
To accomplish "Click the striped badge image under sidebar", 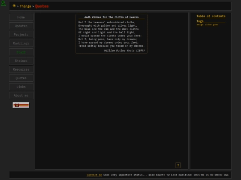I will pyautogui.click(x=21, y=105).
